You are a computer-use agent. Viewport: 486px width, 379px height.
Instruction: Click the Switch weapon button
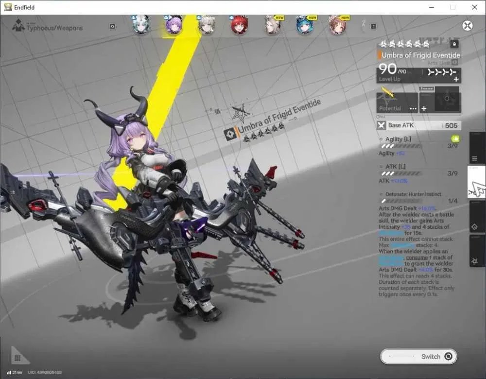pos(418,356)
